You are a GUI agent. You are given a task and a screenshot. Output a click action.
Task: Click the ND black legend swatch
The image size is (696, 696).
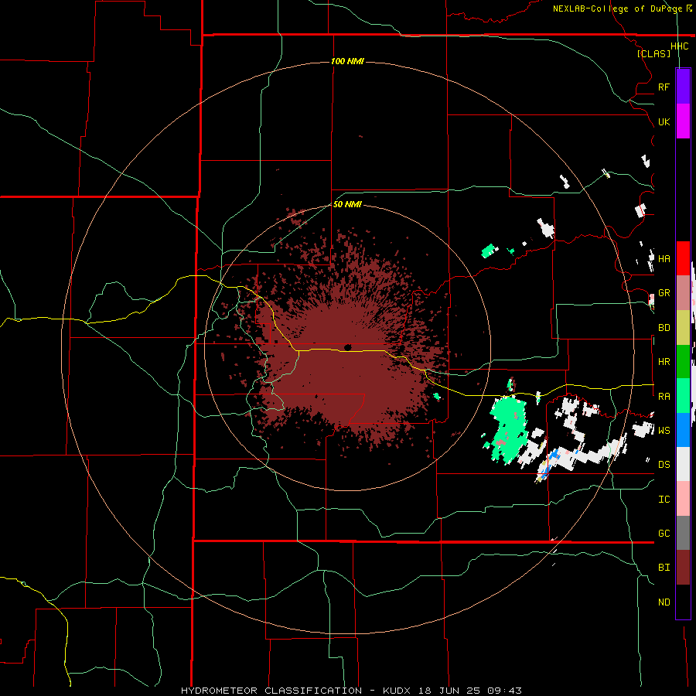(683, 602)
